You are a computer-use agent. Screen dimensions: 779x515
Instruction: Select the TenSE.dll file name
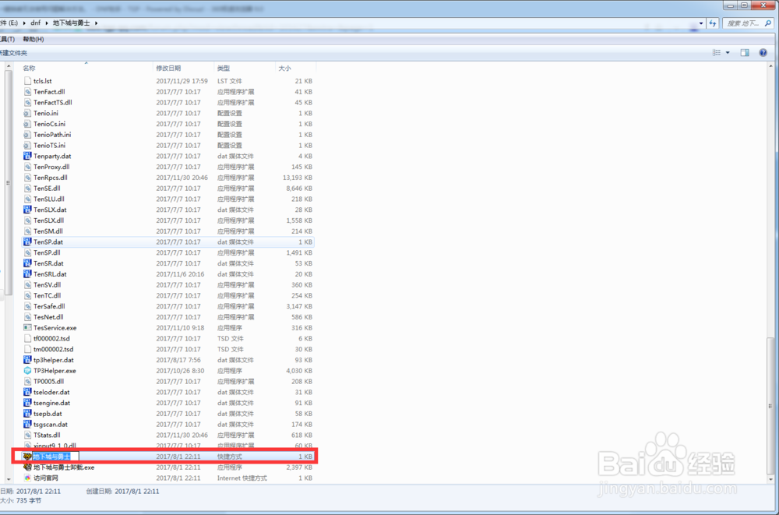48,189
